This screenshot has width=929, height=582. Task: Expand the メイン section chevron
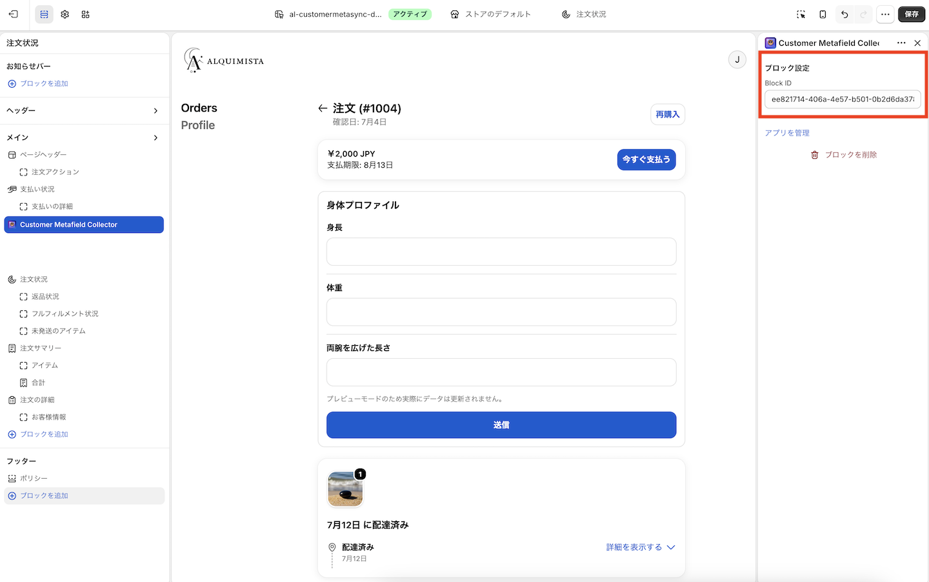[155, 137]
